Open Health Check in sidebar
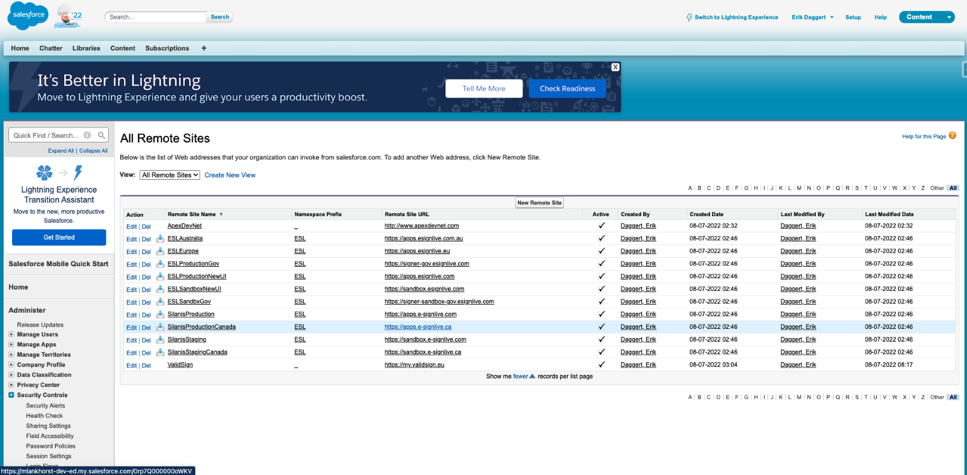 [x=44, y=416]
